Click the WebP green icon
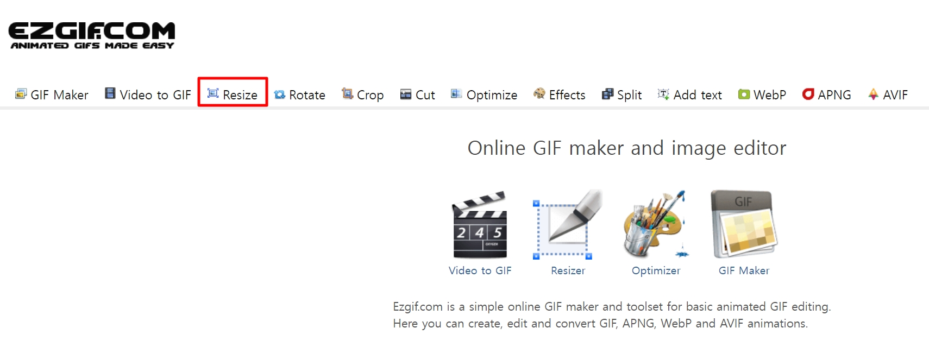929x353 pixels. pyautogui.click(x=744, y=94)
